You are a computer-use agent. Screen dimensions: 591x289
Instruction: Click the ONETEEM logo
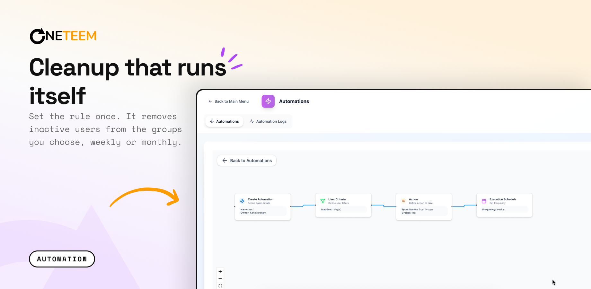[63, 36]
